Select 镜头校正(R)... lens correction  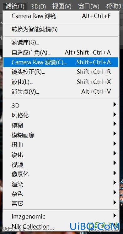pyautogui.click(x=61, y=72)
